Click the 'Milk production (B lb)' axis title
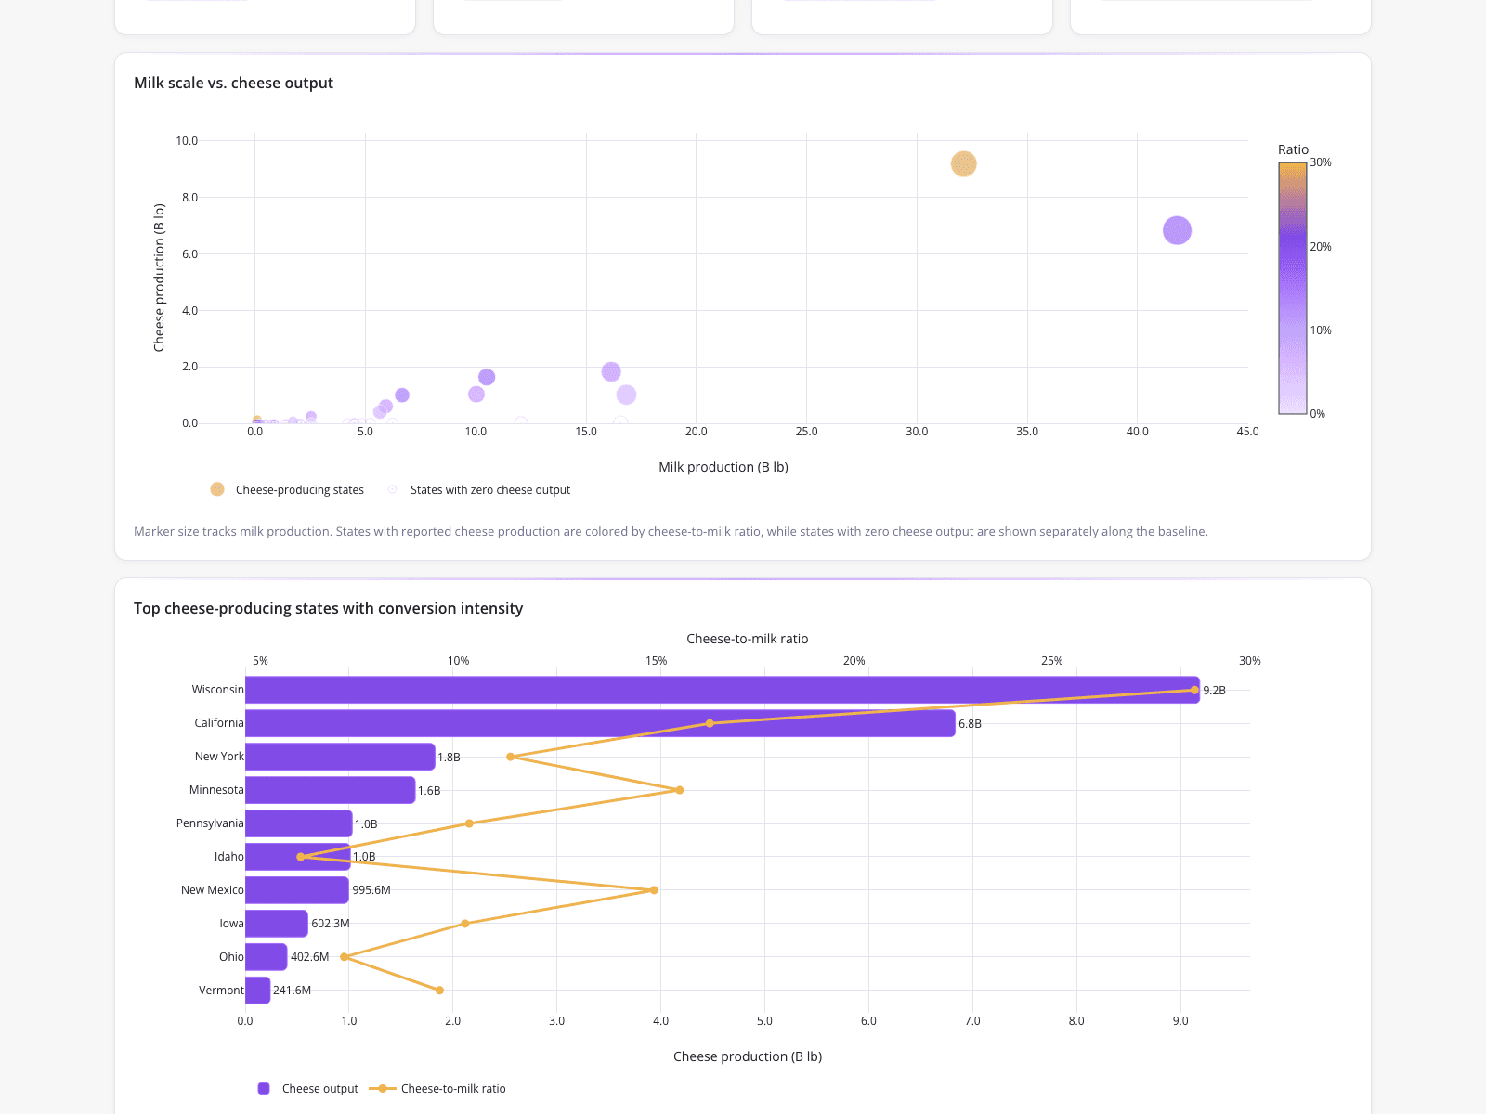The width and height of the screenshot is (1486, 1114). pos(723,467)
